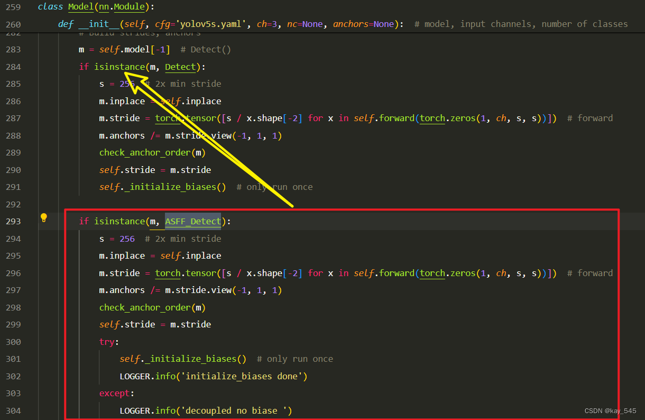645x420 pixels.
Task: Open the Model class link on line 259
Action: 80,6
